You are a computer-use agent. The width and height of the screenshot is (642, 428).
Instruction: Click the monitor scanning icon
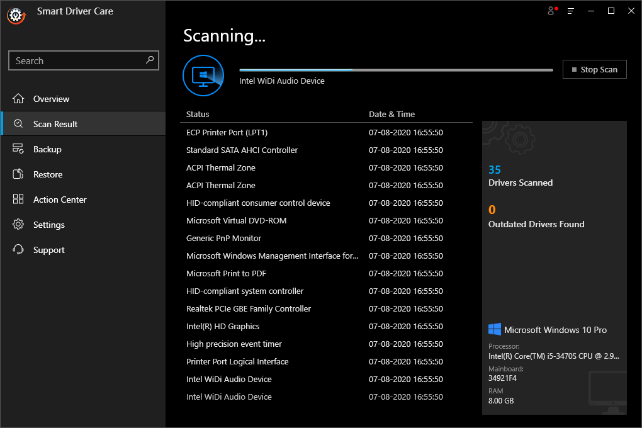pos(203,76)
